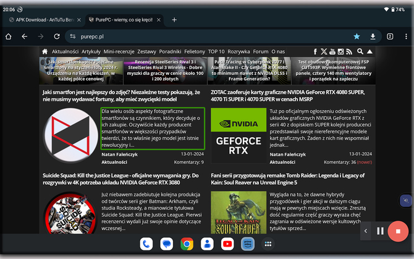Open Suicide Squad system requirements headline
The width and height of the screenshot is (414, 259).
(120, 179)
